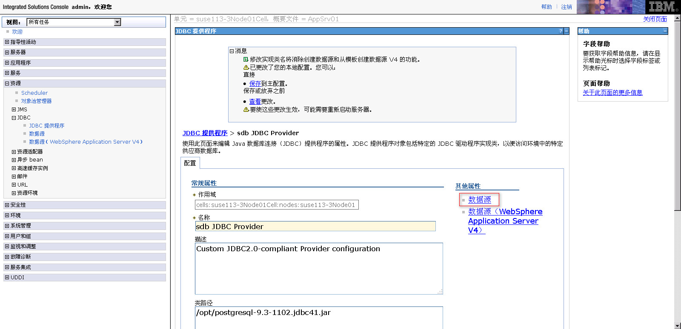Image resolution: width=681 pixels, height=329 pixels.
Task: Expand the 服务器 section
Action: [7, 52]
